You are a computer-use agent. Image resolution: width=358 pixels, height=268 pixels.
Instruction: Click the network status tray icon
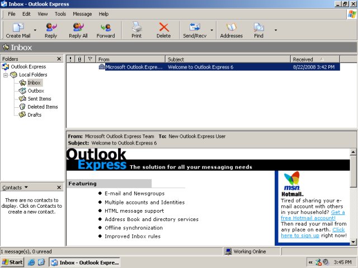[318, 262]
